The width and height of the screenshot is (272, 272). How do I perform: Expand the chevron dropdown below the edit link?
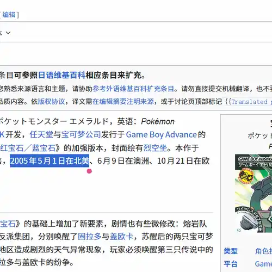(x=8, y=33)
